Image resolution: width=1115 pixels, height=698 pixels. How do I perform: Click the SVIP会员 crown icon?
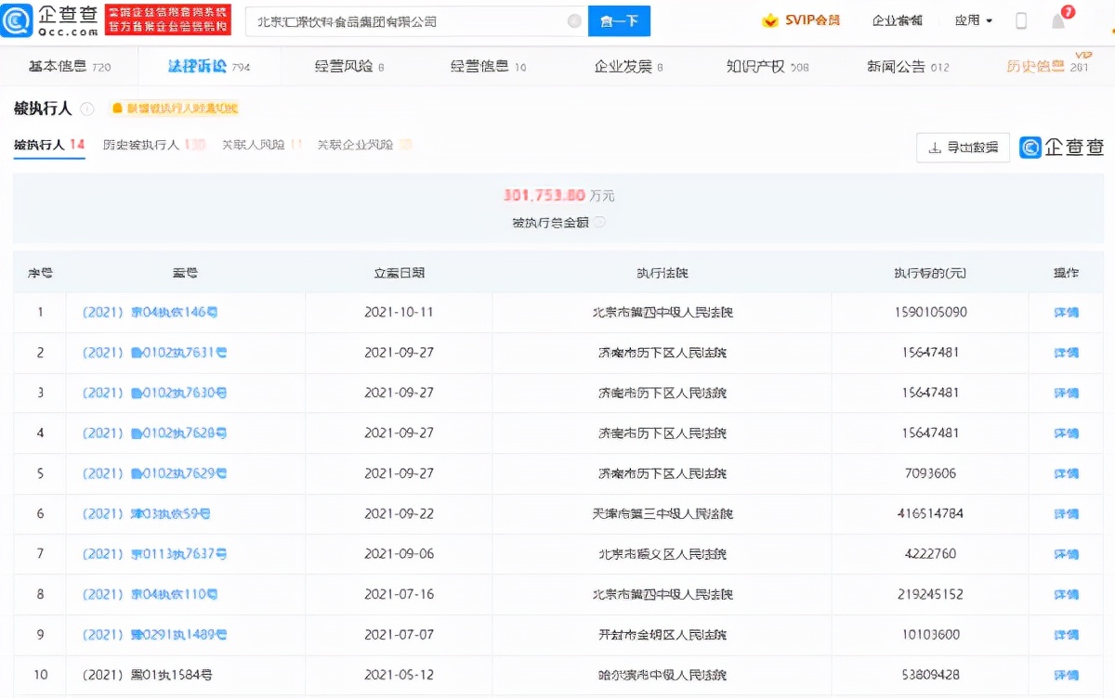pos(767,19)
